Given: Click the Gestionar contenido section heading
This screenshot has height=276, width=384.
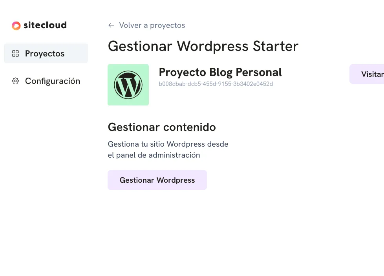Looking at the screenshot, I should 162,127.
